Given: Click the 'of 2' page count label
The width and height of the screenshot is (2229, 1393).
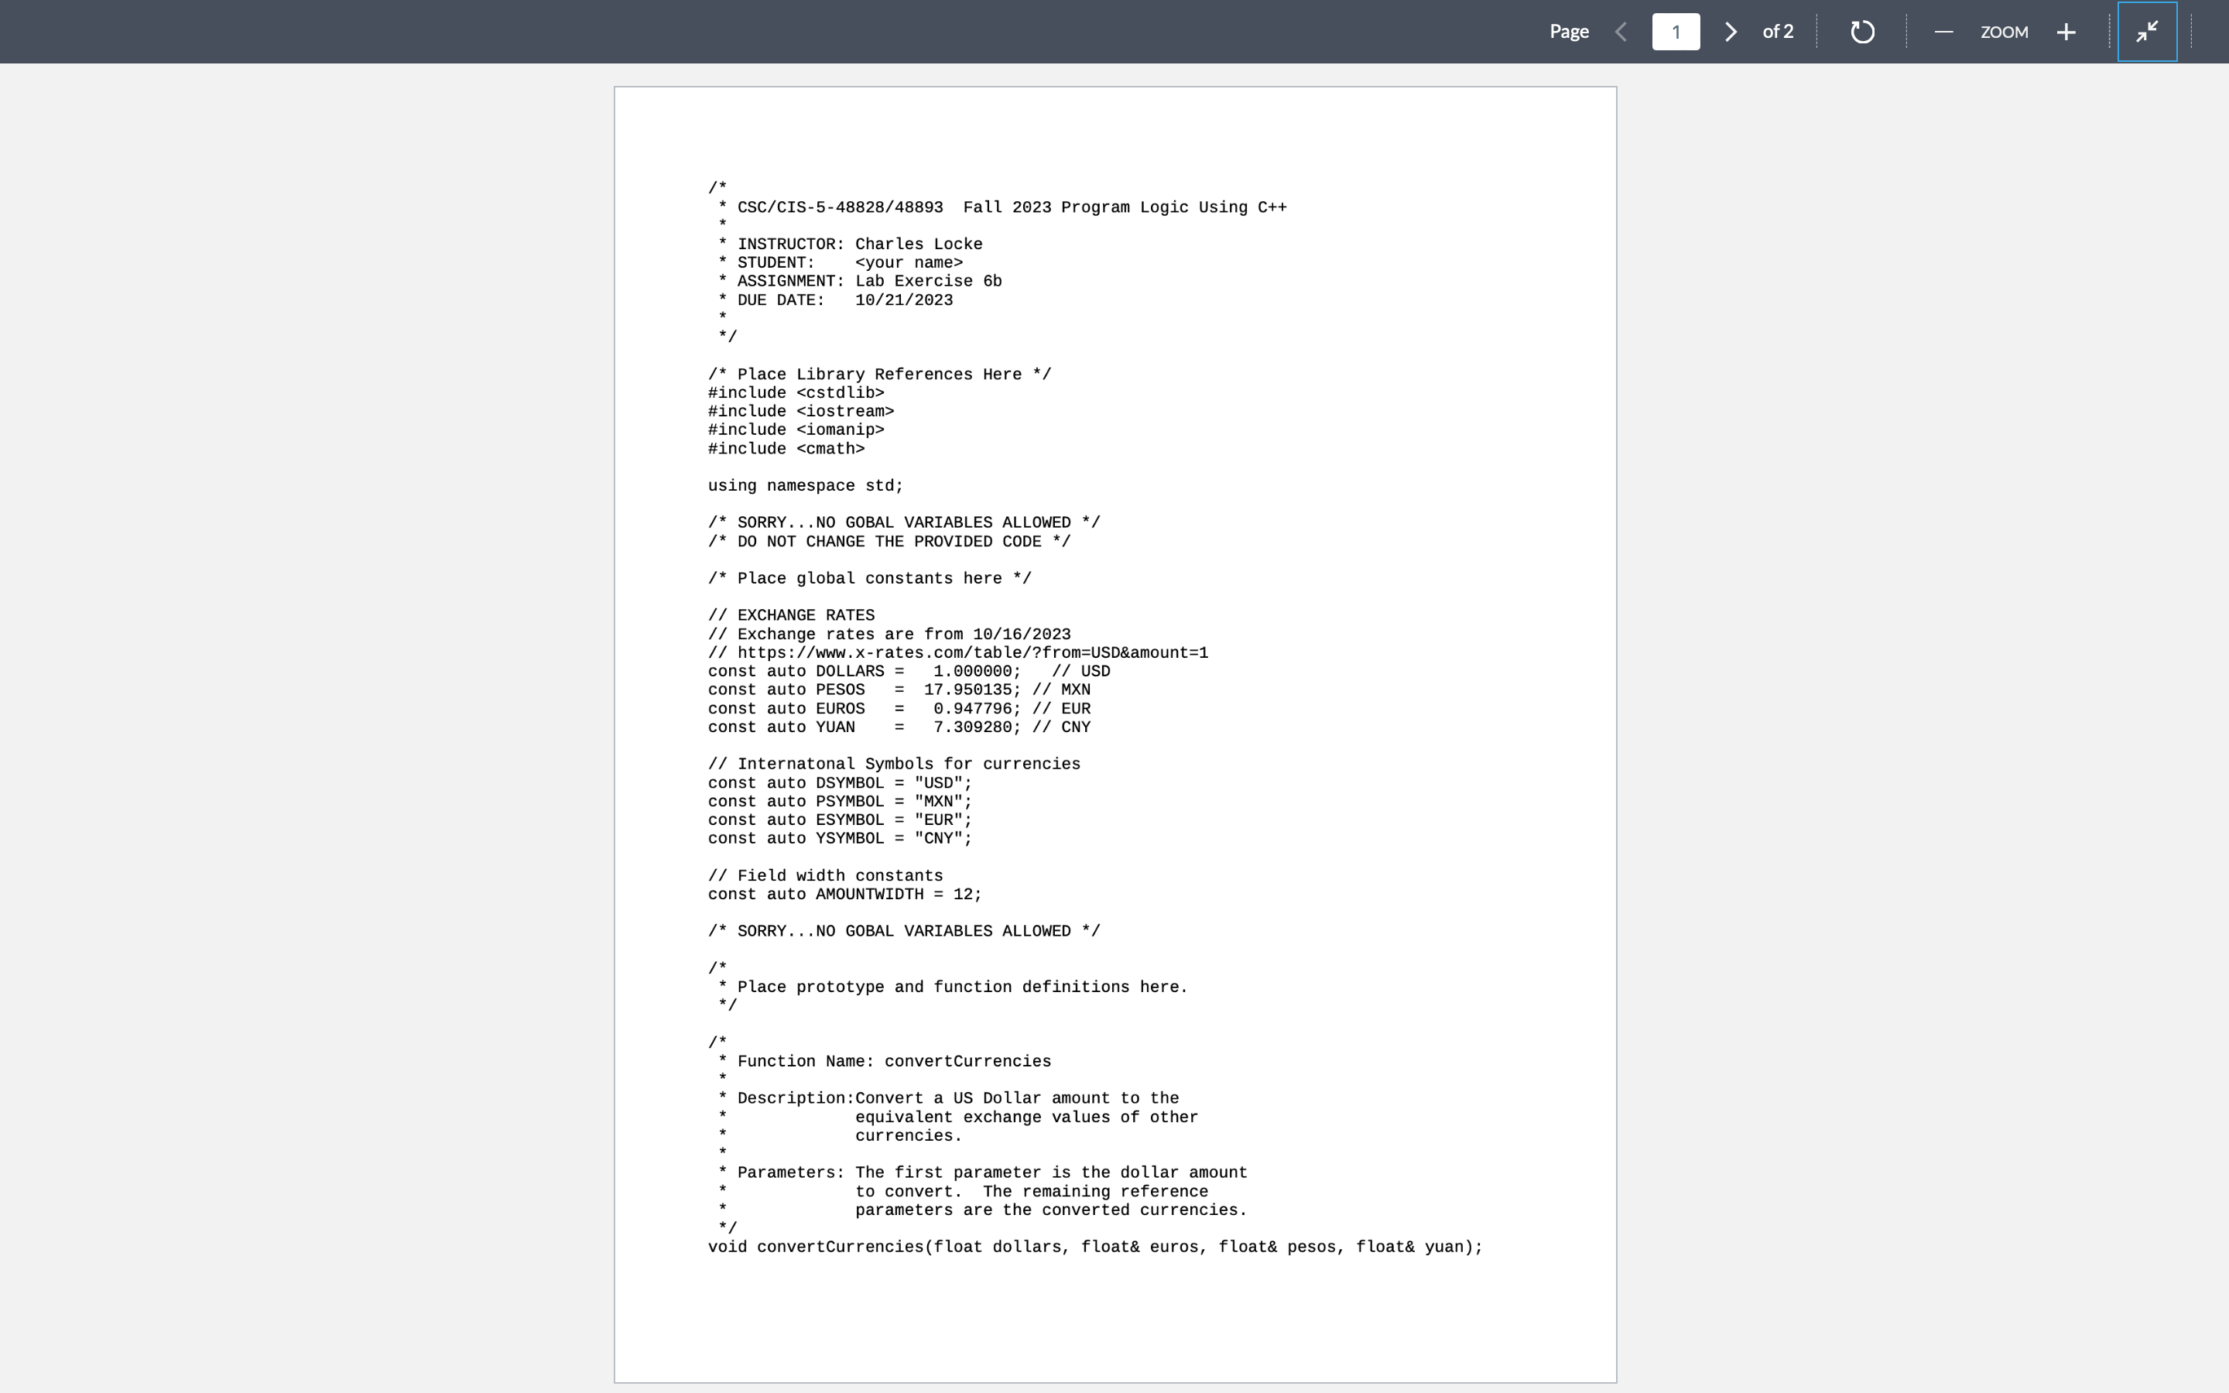Looking at the screenshot, I should pyautogui.click(x=1777, y=31).
